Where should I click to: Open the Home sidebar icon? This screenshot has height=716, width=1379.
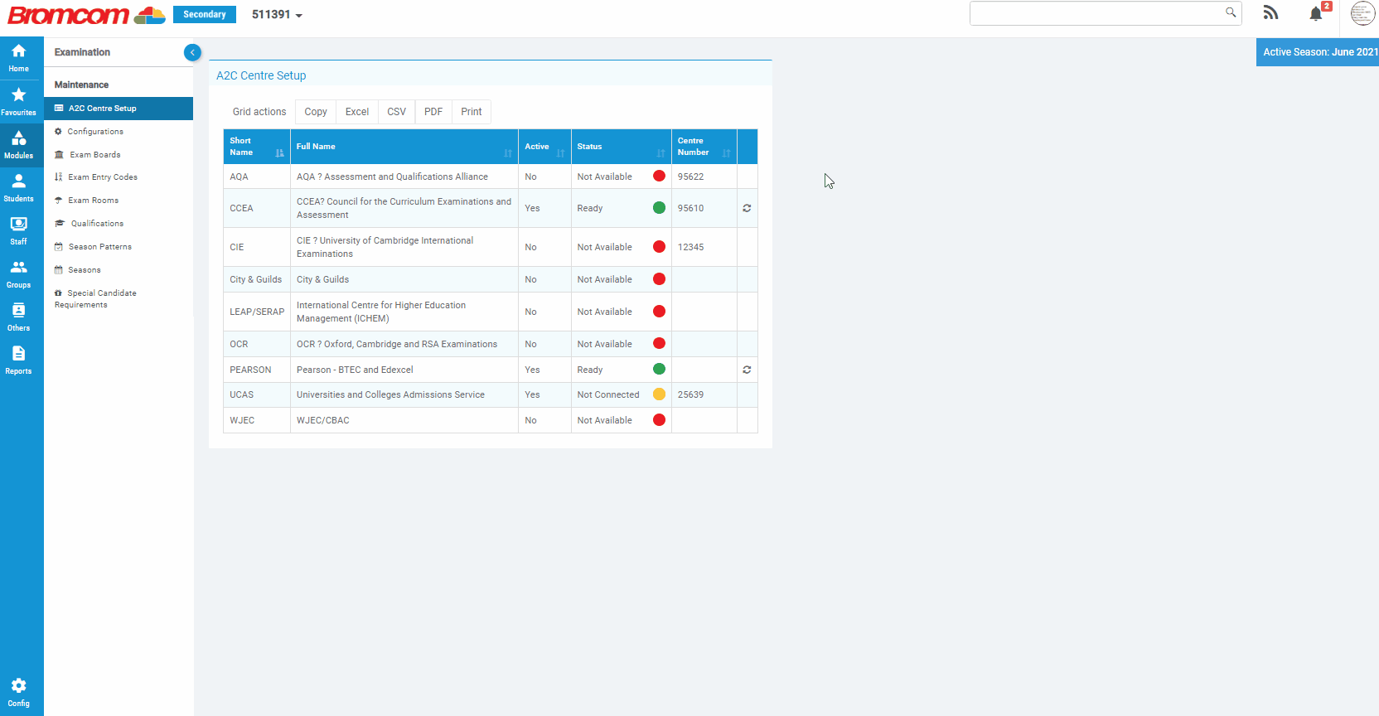(18, 58)
